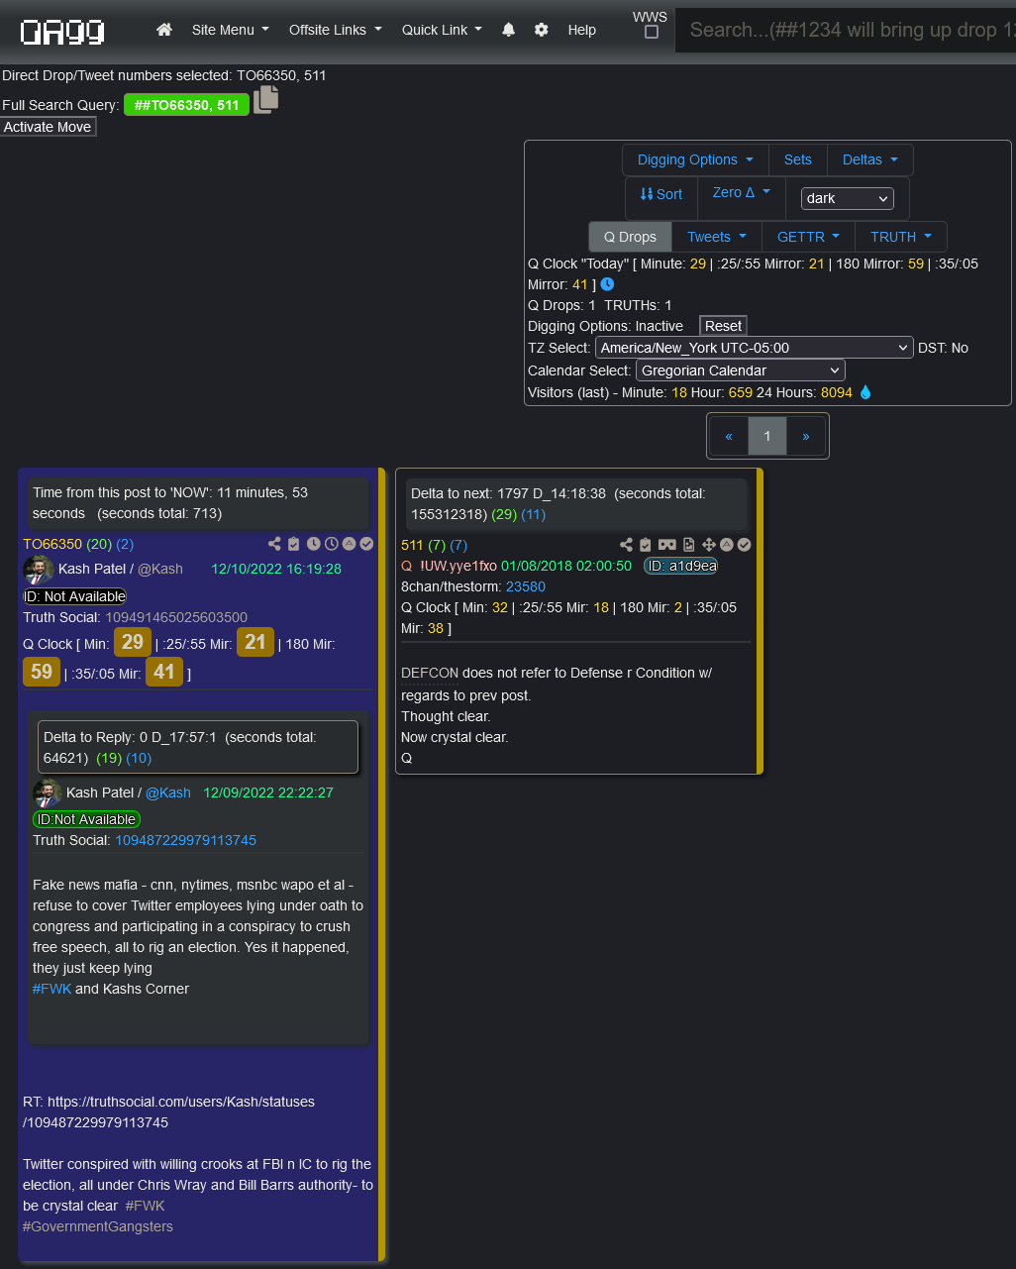
Task: Share drop 511
Action: [626, 545]
